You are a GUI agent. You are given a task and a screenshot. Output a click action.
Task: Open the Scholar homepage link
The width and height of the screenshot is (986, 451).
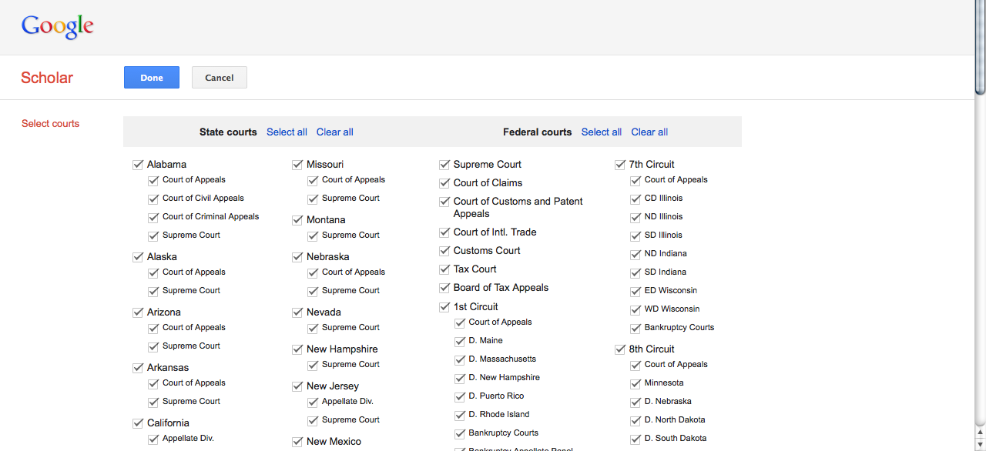click(x=46, y=78)
